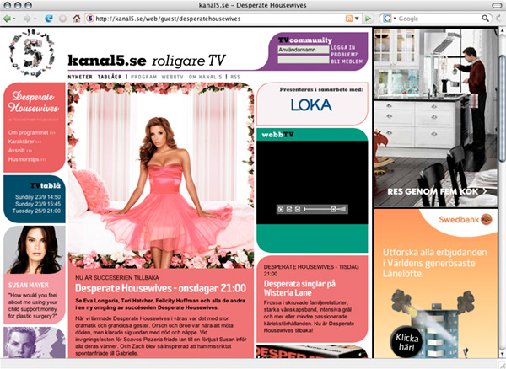
Task: Click the Desperate Housewives logo in sidebar
Action: pos(34,102)
